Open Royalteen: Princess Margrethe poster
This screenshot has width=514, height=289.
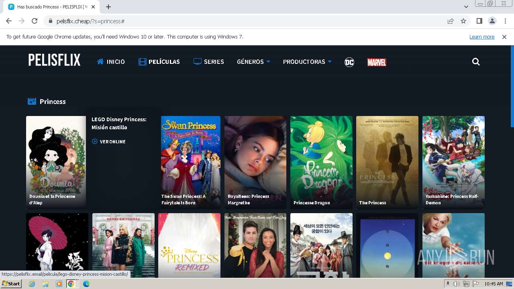255,162
